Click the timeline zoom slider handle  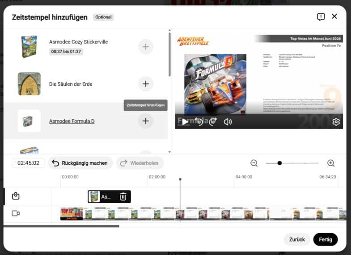click(279, 163)
